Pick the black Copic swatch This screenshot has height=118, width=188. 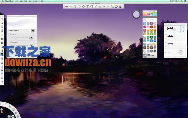(x=155, y=51)
